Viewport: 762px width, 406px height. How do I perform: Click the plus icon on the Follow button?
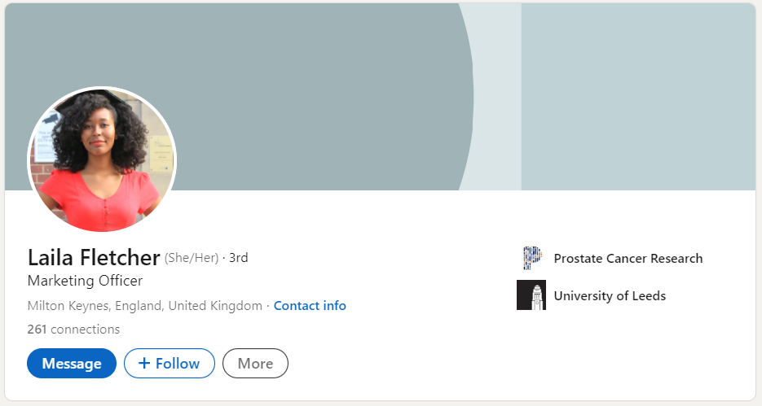[144, 364]
